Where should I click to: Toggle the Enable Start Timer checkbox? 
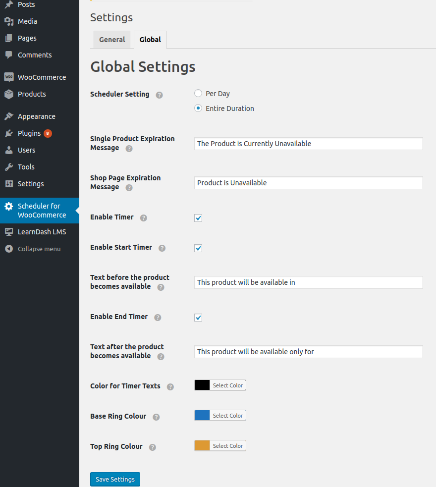[x=198, y=248]
